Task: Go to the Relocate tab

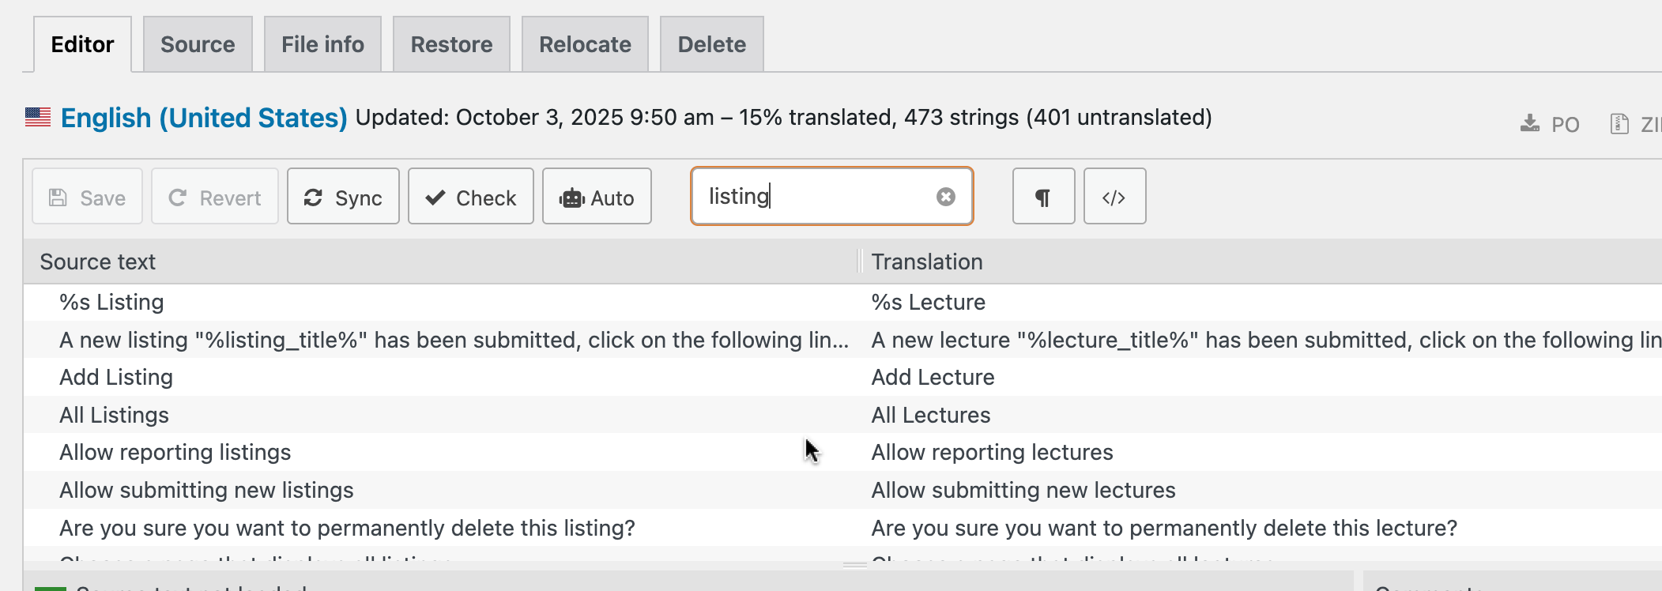Action: 585,44
